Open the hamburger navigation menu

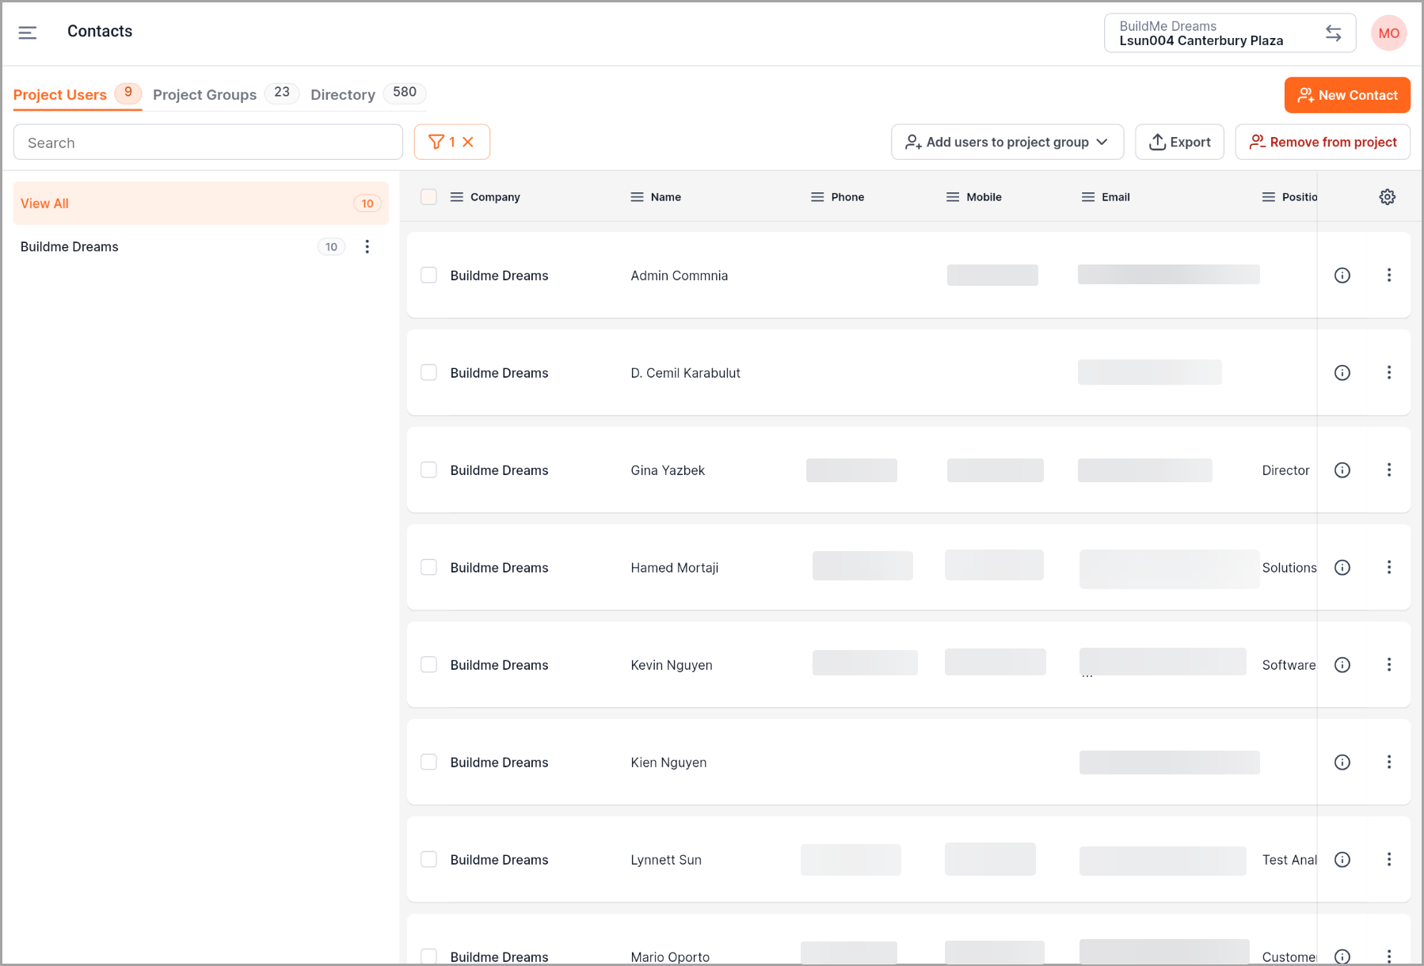click(x=28, y=32)
